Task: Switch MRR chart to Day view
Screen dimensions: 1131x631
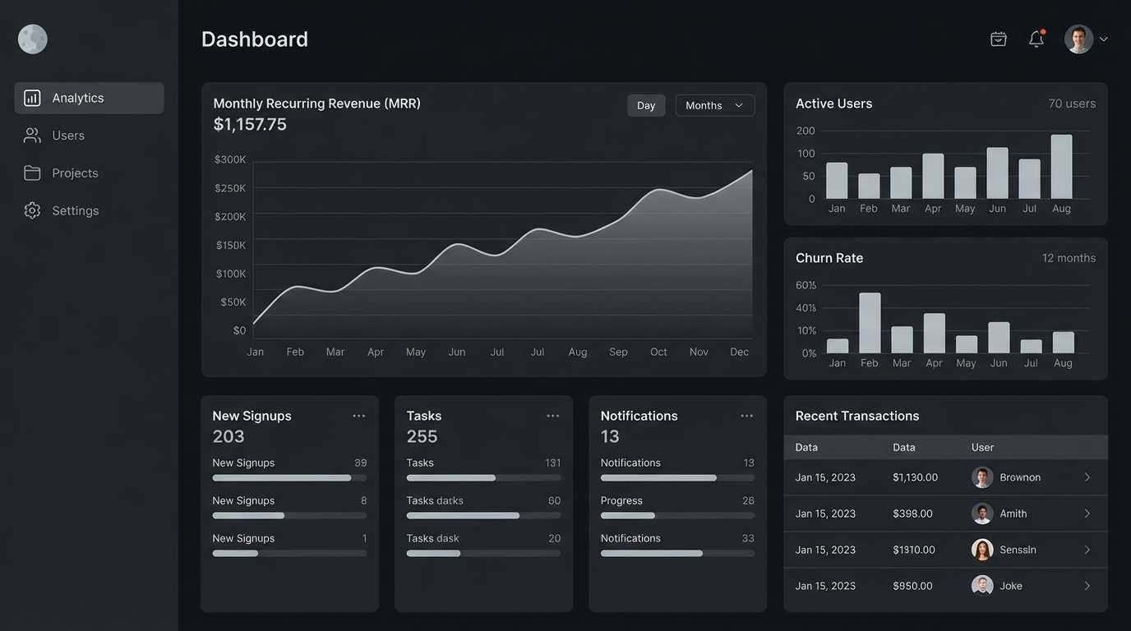Action: [x=646, y=104]
